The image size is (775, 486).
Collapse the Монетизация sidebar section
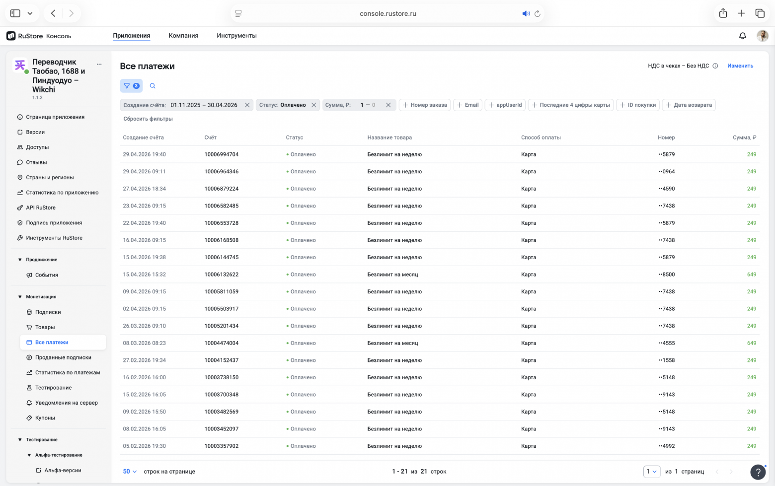[20, 297]
